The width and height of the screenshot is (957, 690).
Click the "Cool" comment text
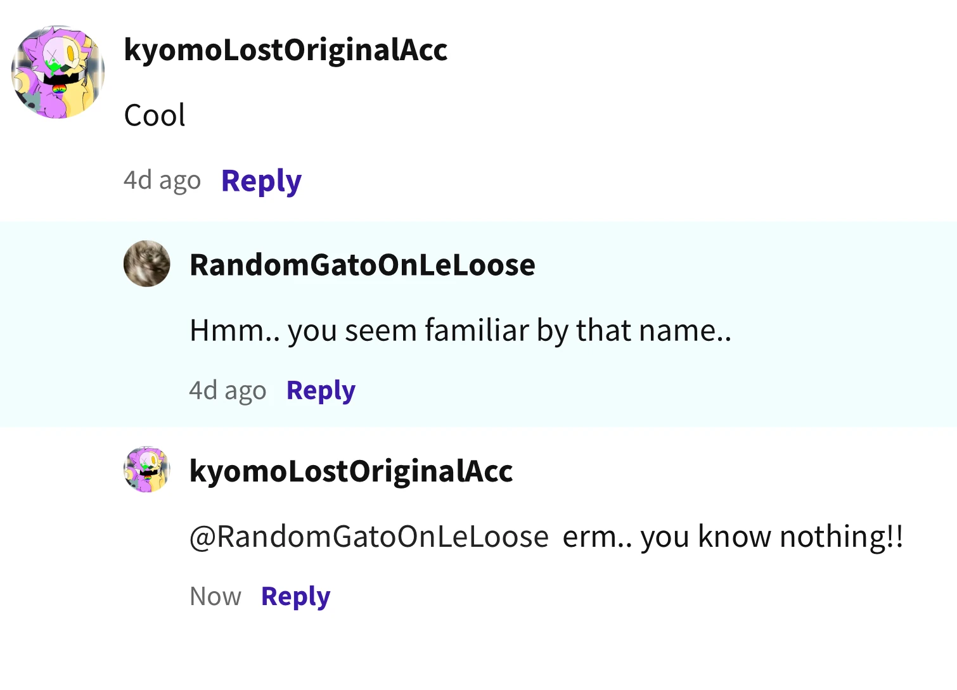pyautogui.click(x=155, y=116)
